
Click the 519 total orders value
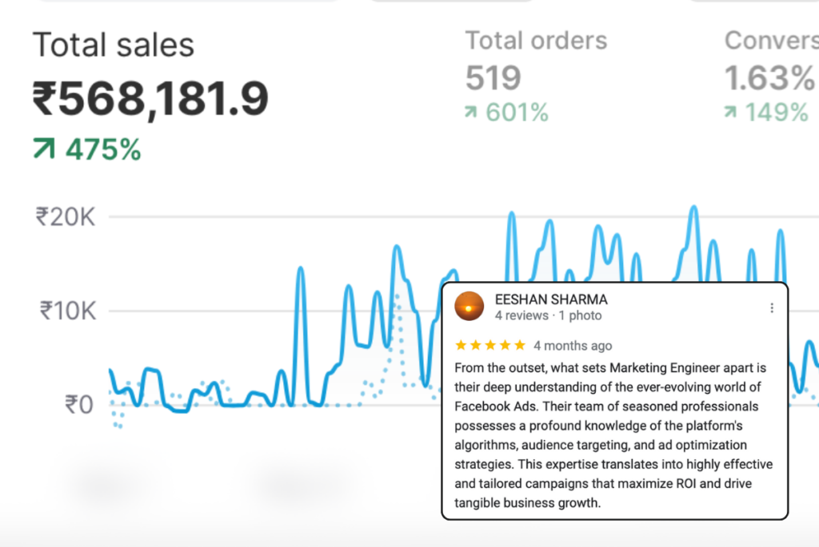[x=493, y=78]
